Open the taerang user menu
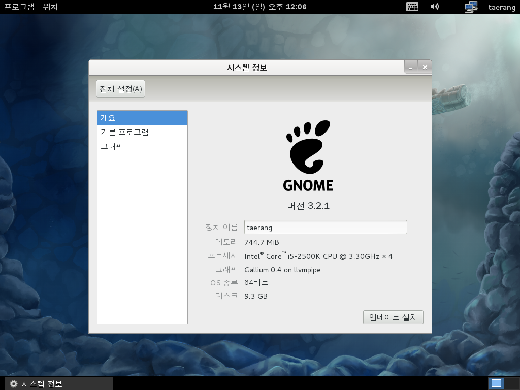 coord(502,7)
